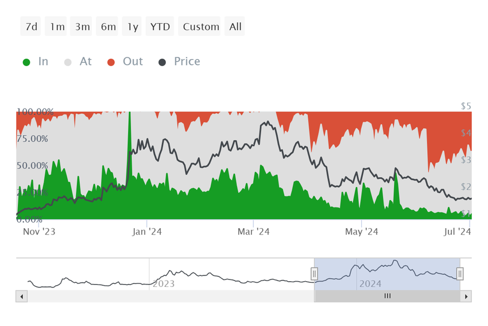This screenshot has width=488, height=326.
Task: Hide the Price line via legend
Action: point(179,62)
